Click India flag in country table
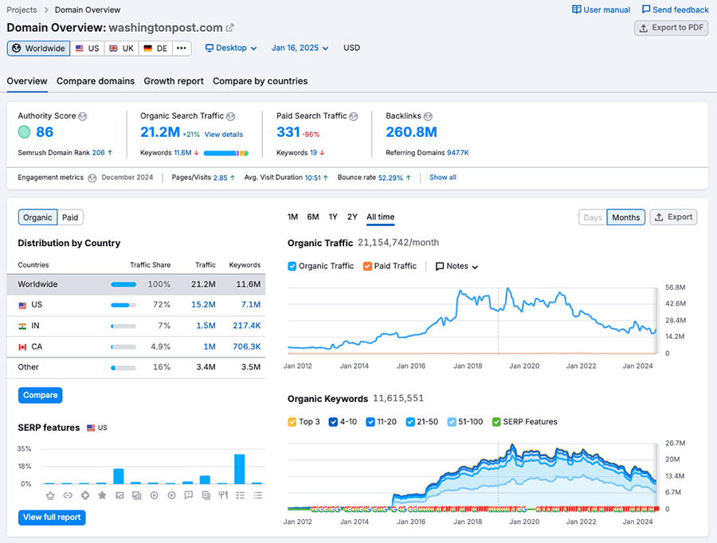The height and width of the screenshot is (543, 717). click(x=22, y=326)
